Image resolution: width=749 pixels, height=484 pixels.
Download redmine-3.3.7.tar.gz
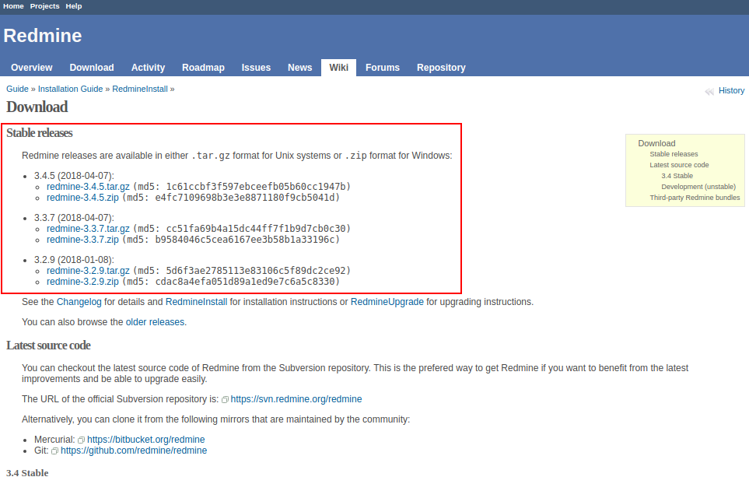tap(88, 229)
